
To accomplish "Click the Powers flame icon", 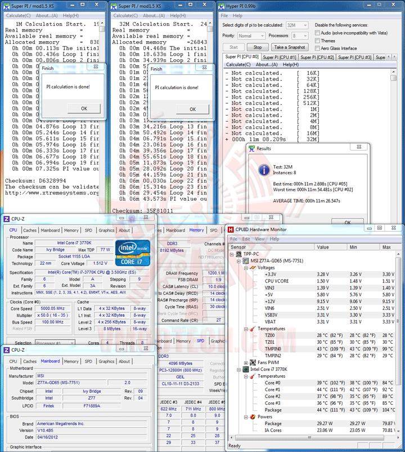I will click(253, 417).
